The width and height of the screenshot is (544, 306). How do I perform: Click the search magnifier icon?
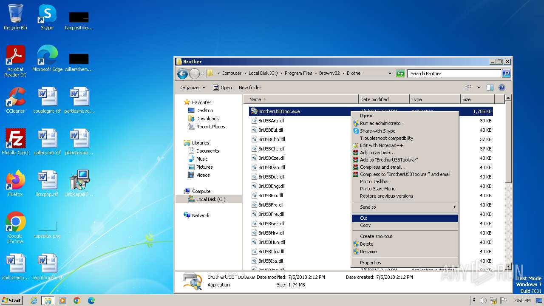(x=506, y=73)
